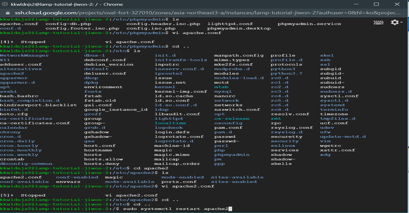Click 'NetworkManager' in the /etc listing
The image size is (409, 213).
(x=24, y=55)
